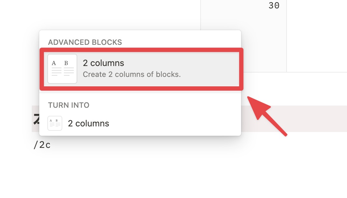Click the "TURN INTO" section header
347x198 pixels.
(x=69, y=105)
